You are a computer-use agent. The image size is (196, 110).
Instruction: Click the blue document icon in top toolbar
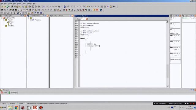[65, 7]
